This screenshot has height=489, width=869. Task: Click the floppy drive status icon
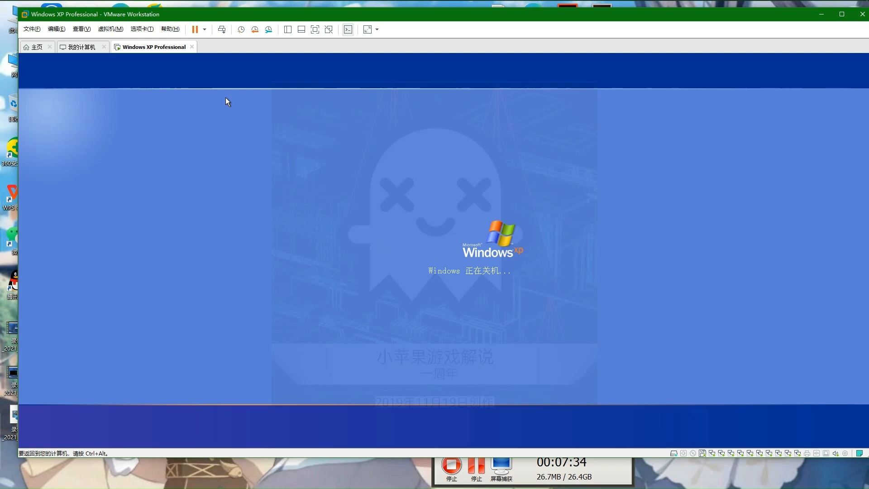click(x=702, y=453)
